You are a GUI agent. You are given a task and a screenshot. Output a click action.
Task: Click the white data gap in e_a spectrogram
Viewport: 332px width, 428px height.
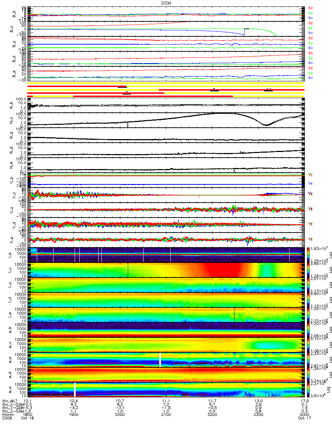pos(160,360)
